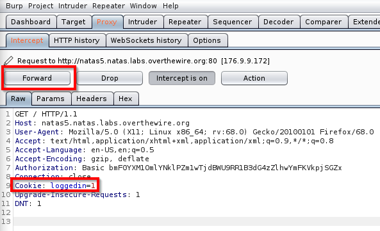Select the Intercept sub-tab

[27, 40]
